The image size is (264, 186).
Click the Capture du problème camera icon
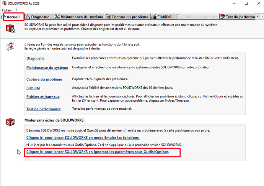[x=108, y=17]
